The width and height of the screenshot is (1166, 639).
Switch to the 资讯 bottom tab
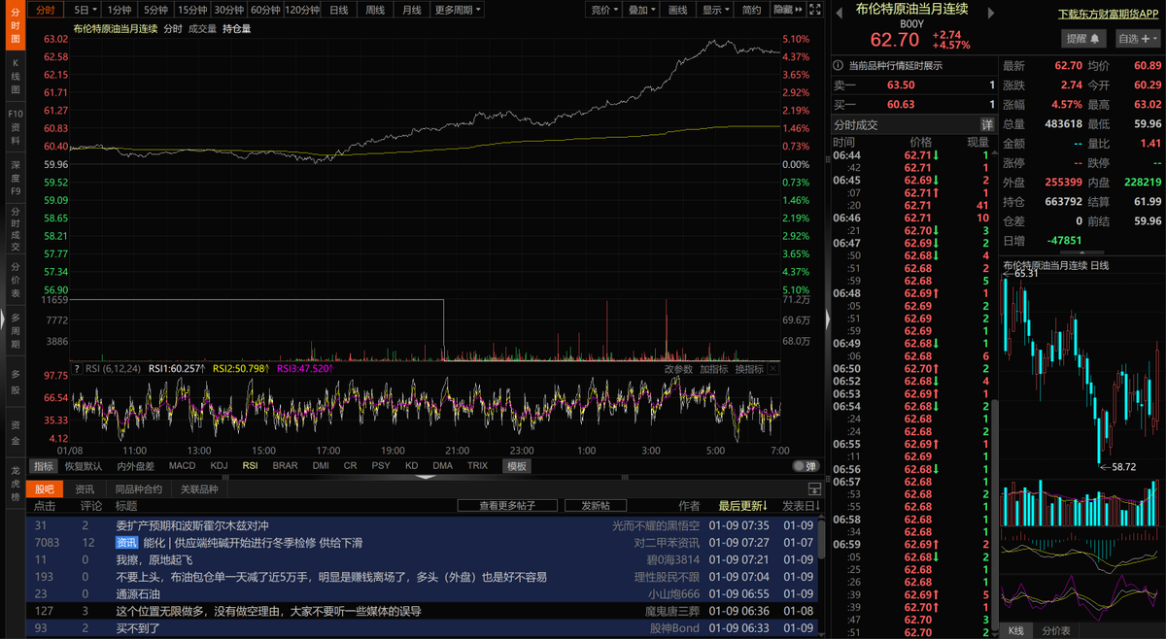pyautogui.click(x=85, y=489)
